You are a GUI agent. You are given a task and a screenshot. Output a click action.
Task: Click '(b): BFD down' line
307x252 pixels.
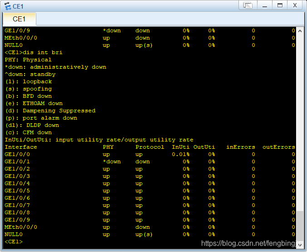click(29, 96)
